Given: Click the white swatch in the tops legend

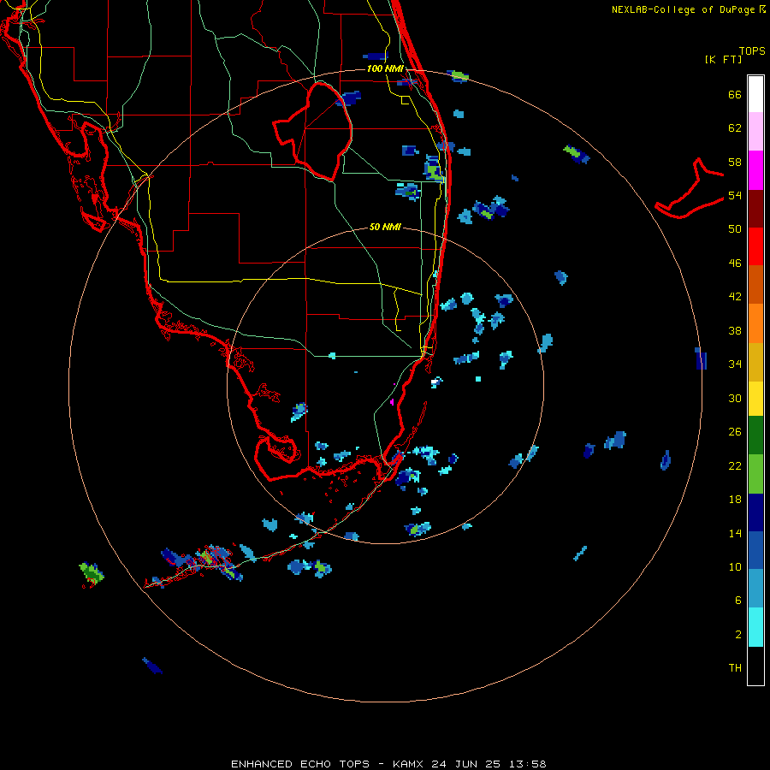Looking at the screenshot, I should point(755,94).
